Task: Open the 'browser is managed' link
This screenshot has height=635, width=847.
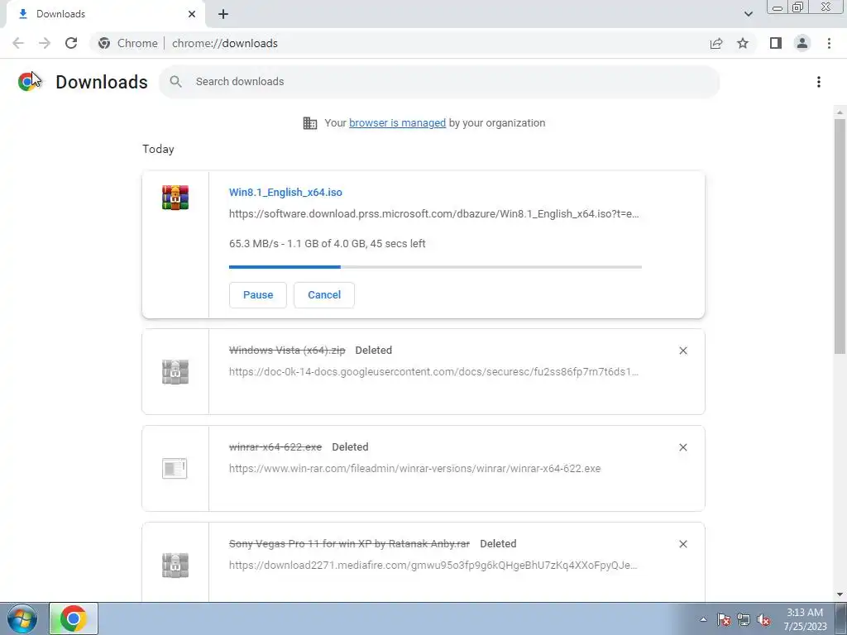Action: coord(397,123)
